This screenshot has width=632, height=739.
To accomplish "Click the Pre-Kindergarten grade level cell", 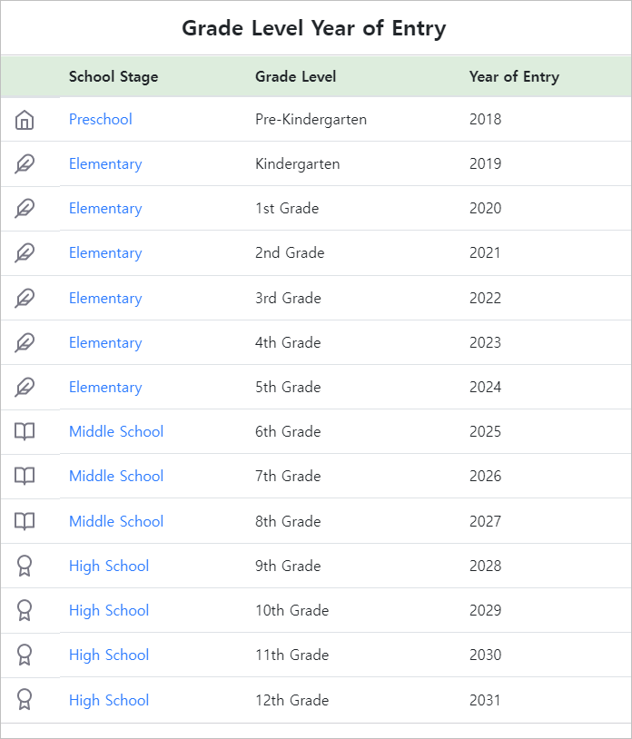I will click(x=311, y=120).
